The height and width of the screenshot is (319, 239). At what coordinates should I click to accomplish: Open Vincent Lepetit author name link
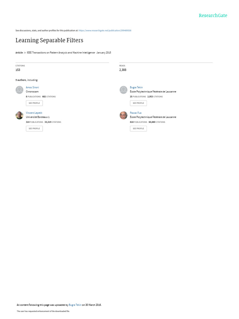[34, 113]
